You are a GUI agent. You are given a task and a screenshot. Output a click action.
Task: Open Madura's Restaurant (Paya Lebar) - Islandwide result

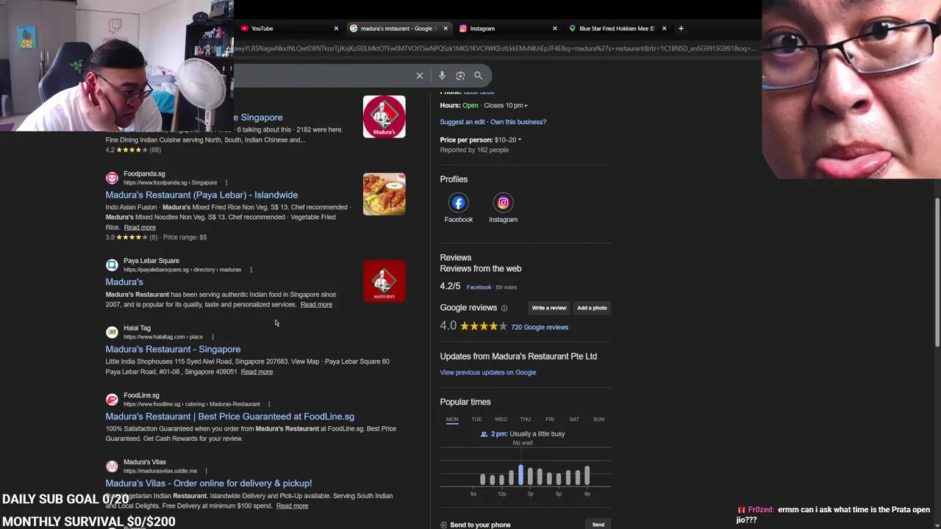coord(201,195)
